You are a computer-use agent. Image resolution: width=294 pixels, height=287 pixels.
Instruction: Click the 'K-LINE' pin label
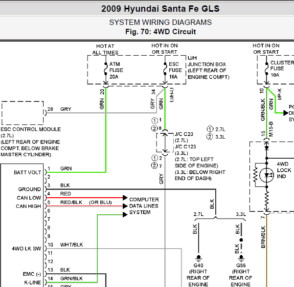point(32,283)
